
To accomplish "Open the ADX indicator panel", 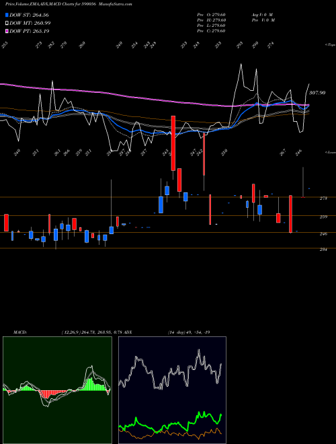I will [x=172, y=390].
